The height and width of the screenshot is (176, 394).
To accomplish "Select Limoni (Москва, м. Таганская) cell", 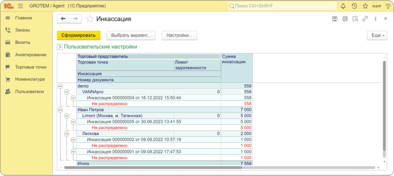I will pyautogui.click(x=125, y=116).
